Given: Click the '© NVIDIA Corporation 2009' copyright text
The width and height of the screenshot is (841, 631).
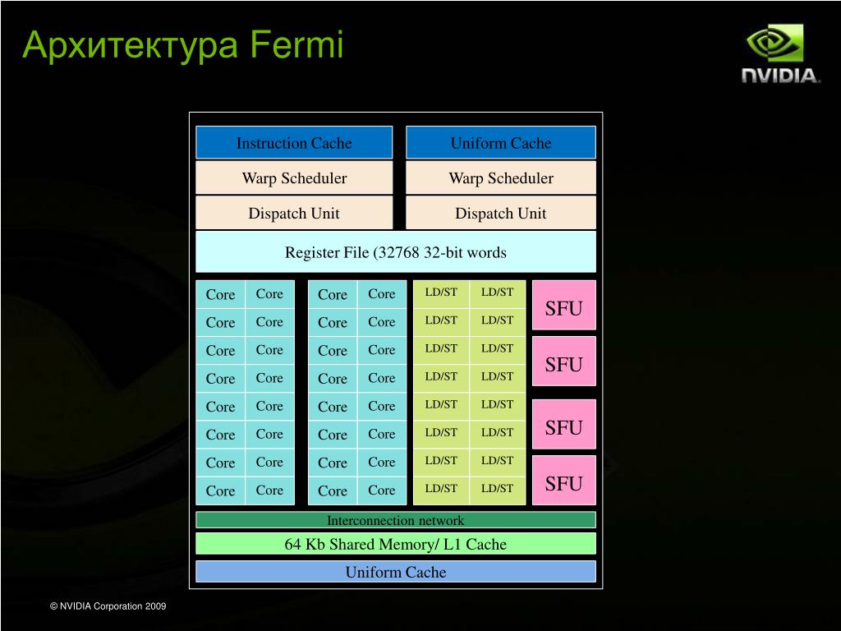Looking at the screenshot, I should coord(108,606).
